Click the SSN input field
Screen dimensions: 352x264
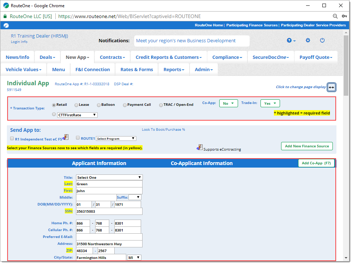(109, 211)
